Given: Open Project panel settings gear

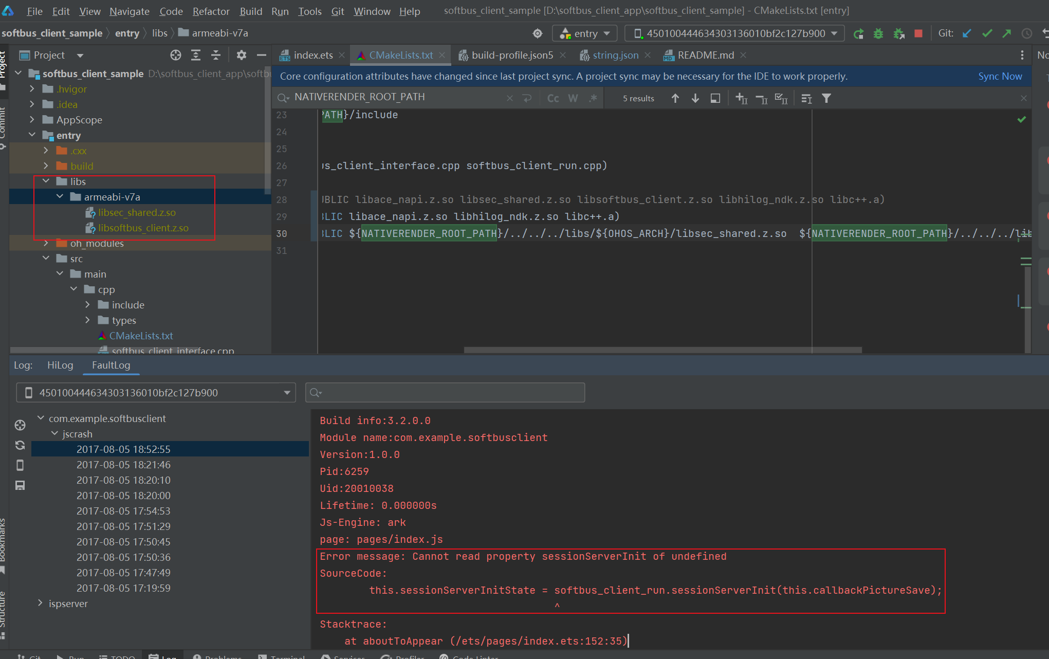Looking at the screenshot, I should pyautogui.click(x=242, y=55).
